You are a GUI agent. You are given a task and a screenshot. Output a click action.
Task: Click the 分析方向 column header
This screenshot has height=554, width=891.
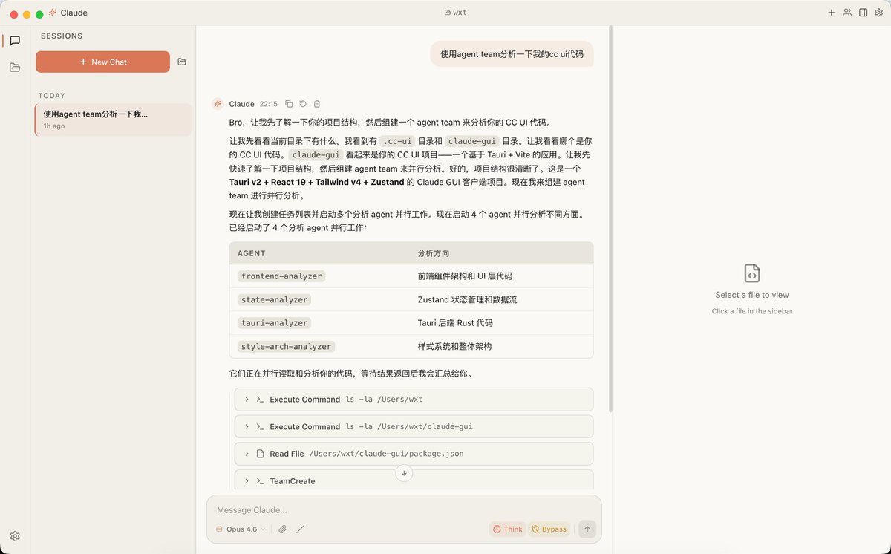coord(434,253)
